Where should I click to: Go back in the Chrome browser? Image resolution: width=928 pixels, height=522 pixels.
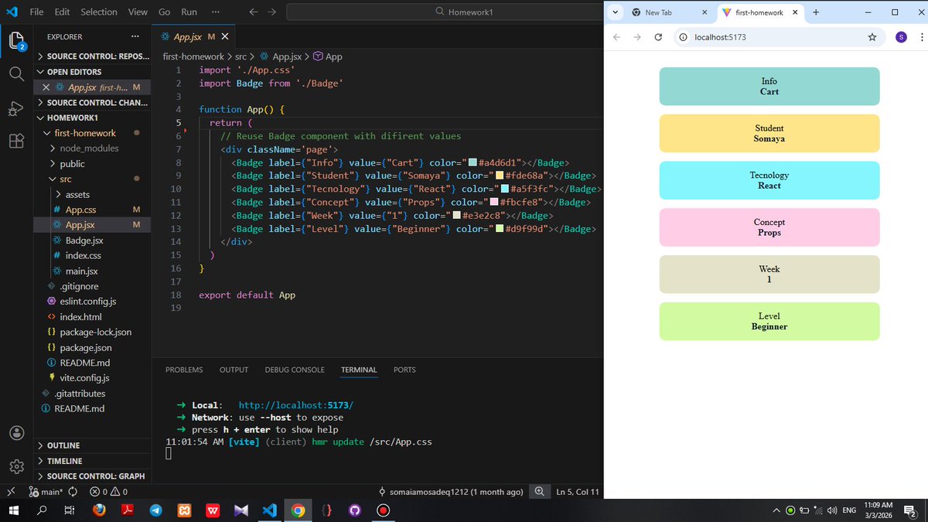(x=616, y=37)
